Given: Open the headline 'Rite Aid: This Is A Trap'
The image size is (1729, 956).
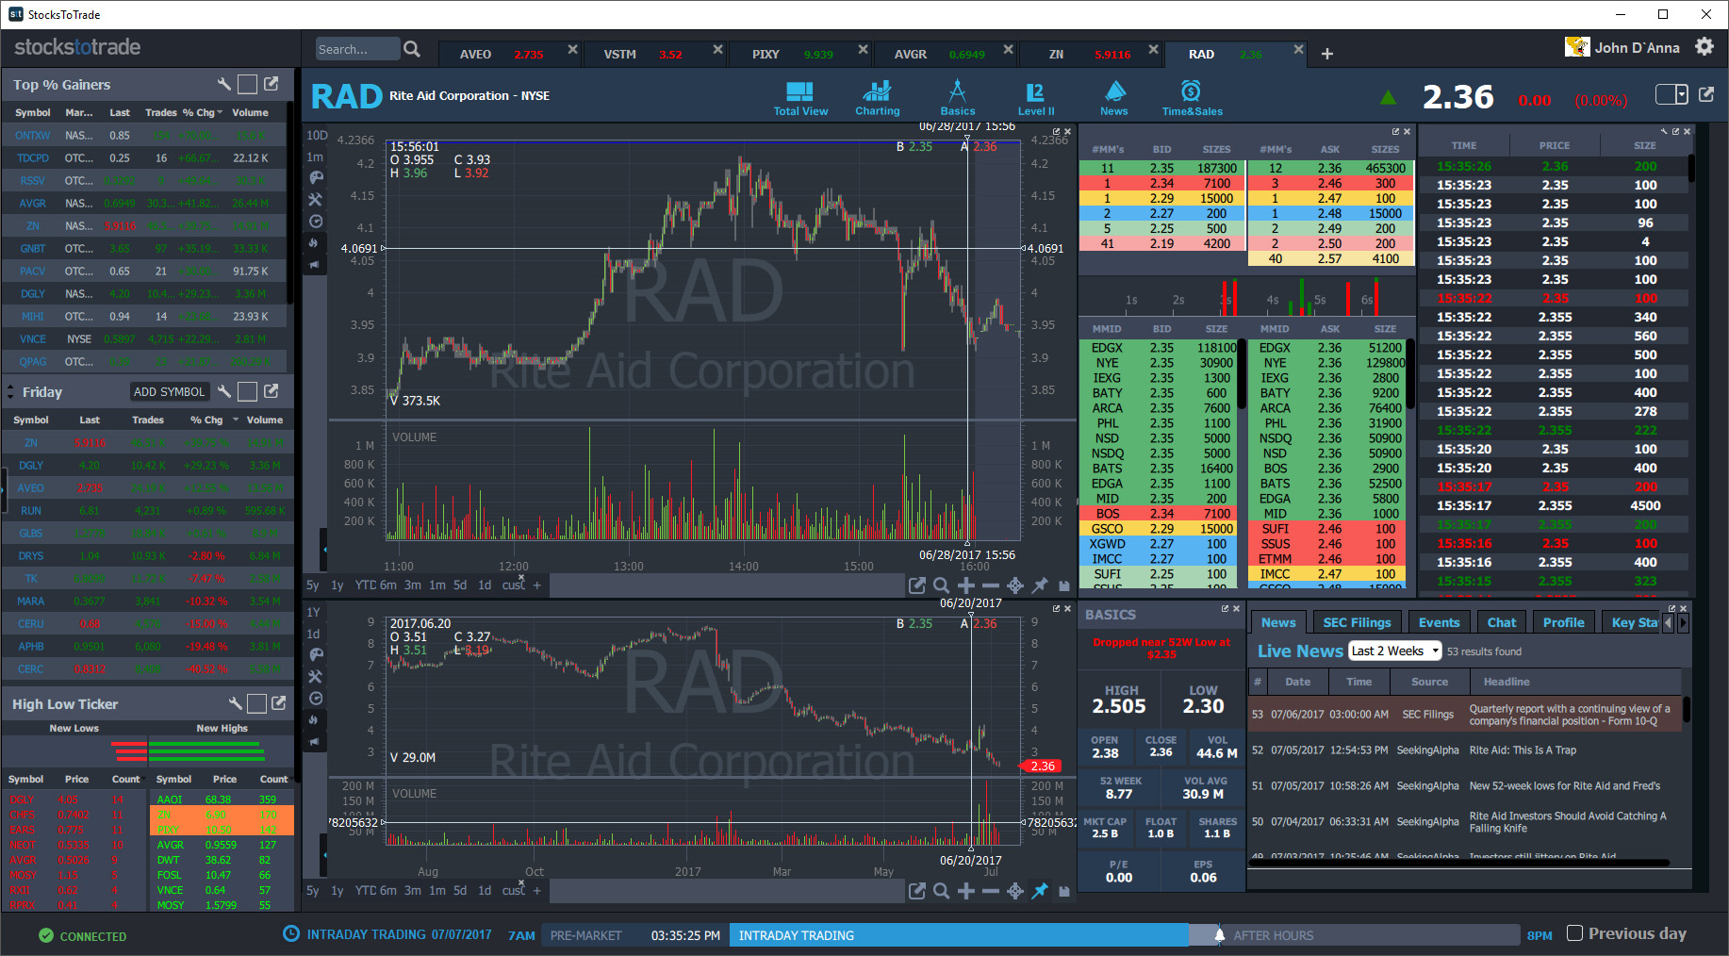Looking at the screenshot, I should [1523, 750].
